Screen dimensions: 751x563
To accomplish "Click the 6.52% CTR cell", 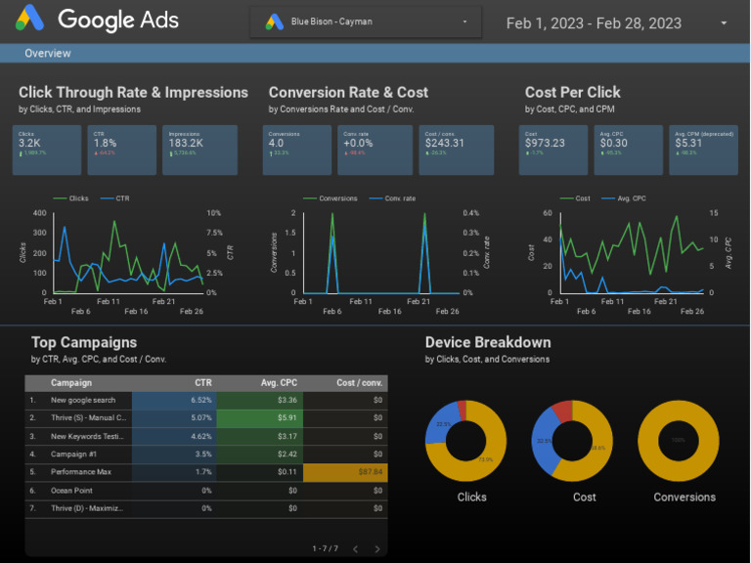I will [x=174, y=400].
